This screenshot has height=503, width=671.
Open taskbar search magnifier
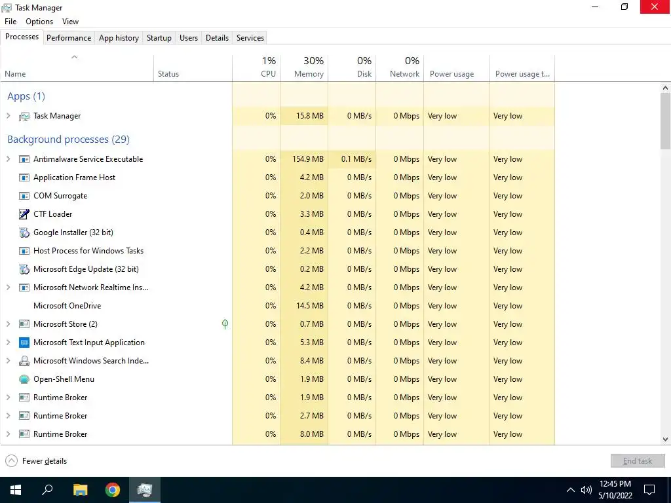coord(47,490)
